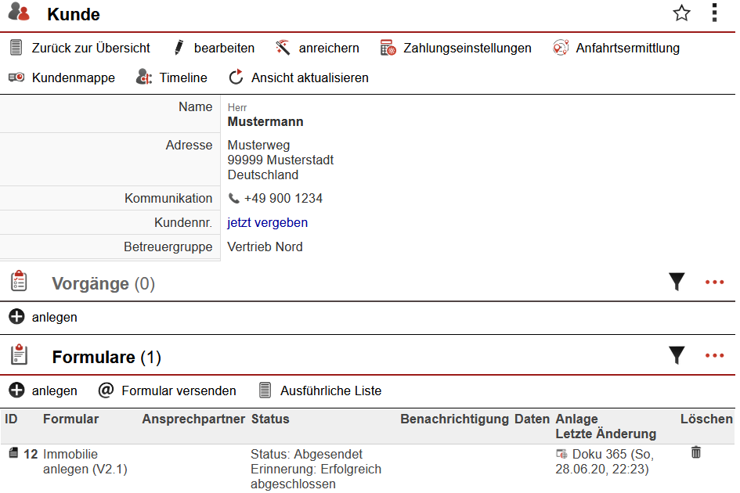The image size is (740, 493).
Task: Click the bearbeiten pencil icon
Action: [179, 48]
